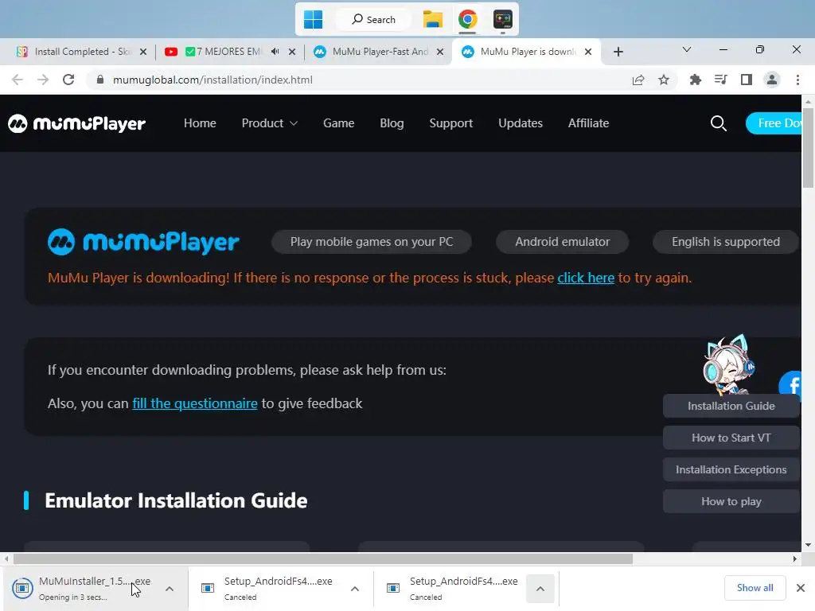Screen dimensions: 815x611
Task: Open the Facebook floating icon
Action: [x=790, y=385]
